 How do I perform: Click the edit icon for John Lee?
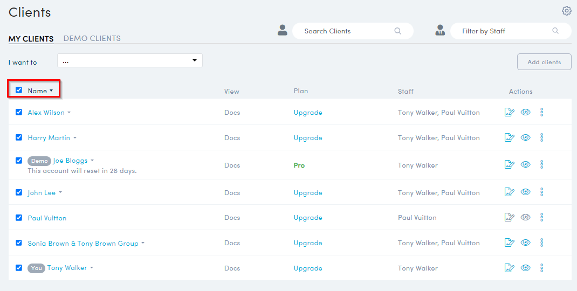coord(509,192)
